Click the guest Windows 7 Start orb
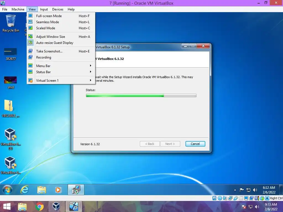Viewport: 283px width, 212px height. (x=7, y=190)
